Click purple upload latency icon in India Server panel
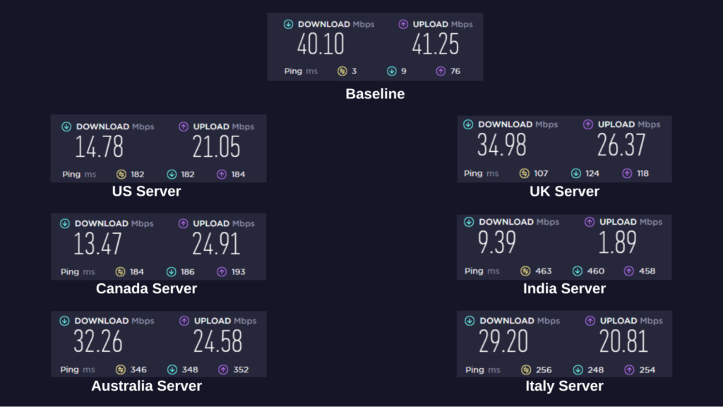The image size is (723, 407). (x=628, y=271)
